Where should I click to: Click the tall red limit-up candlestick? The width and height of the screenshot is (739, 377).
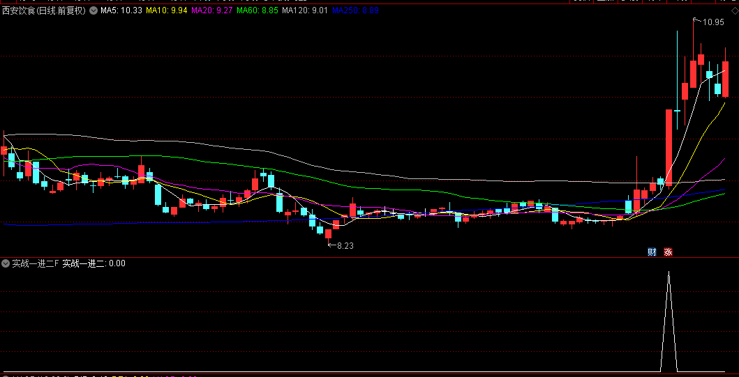tap(669, 147)
